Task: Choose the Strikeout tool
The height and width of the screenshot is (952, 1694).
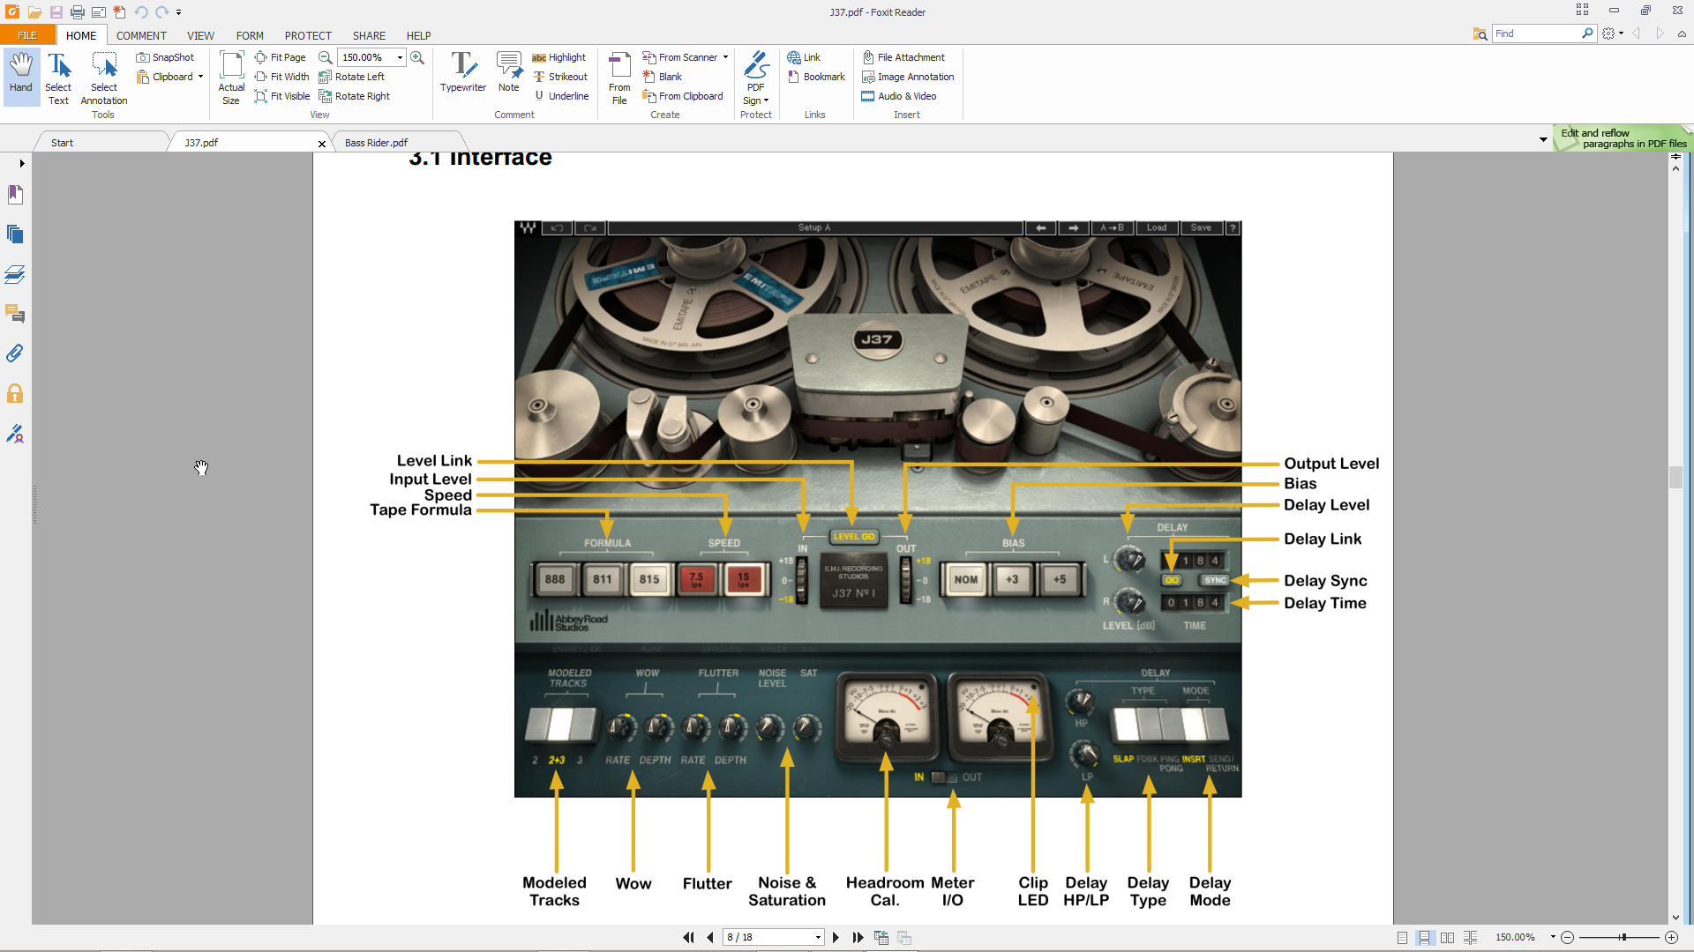Action: click(559, 77)
